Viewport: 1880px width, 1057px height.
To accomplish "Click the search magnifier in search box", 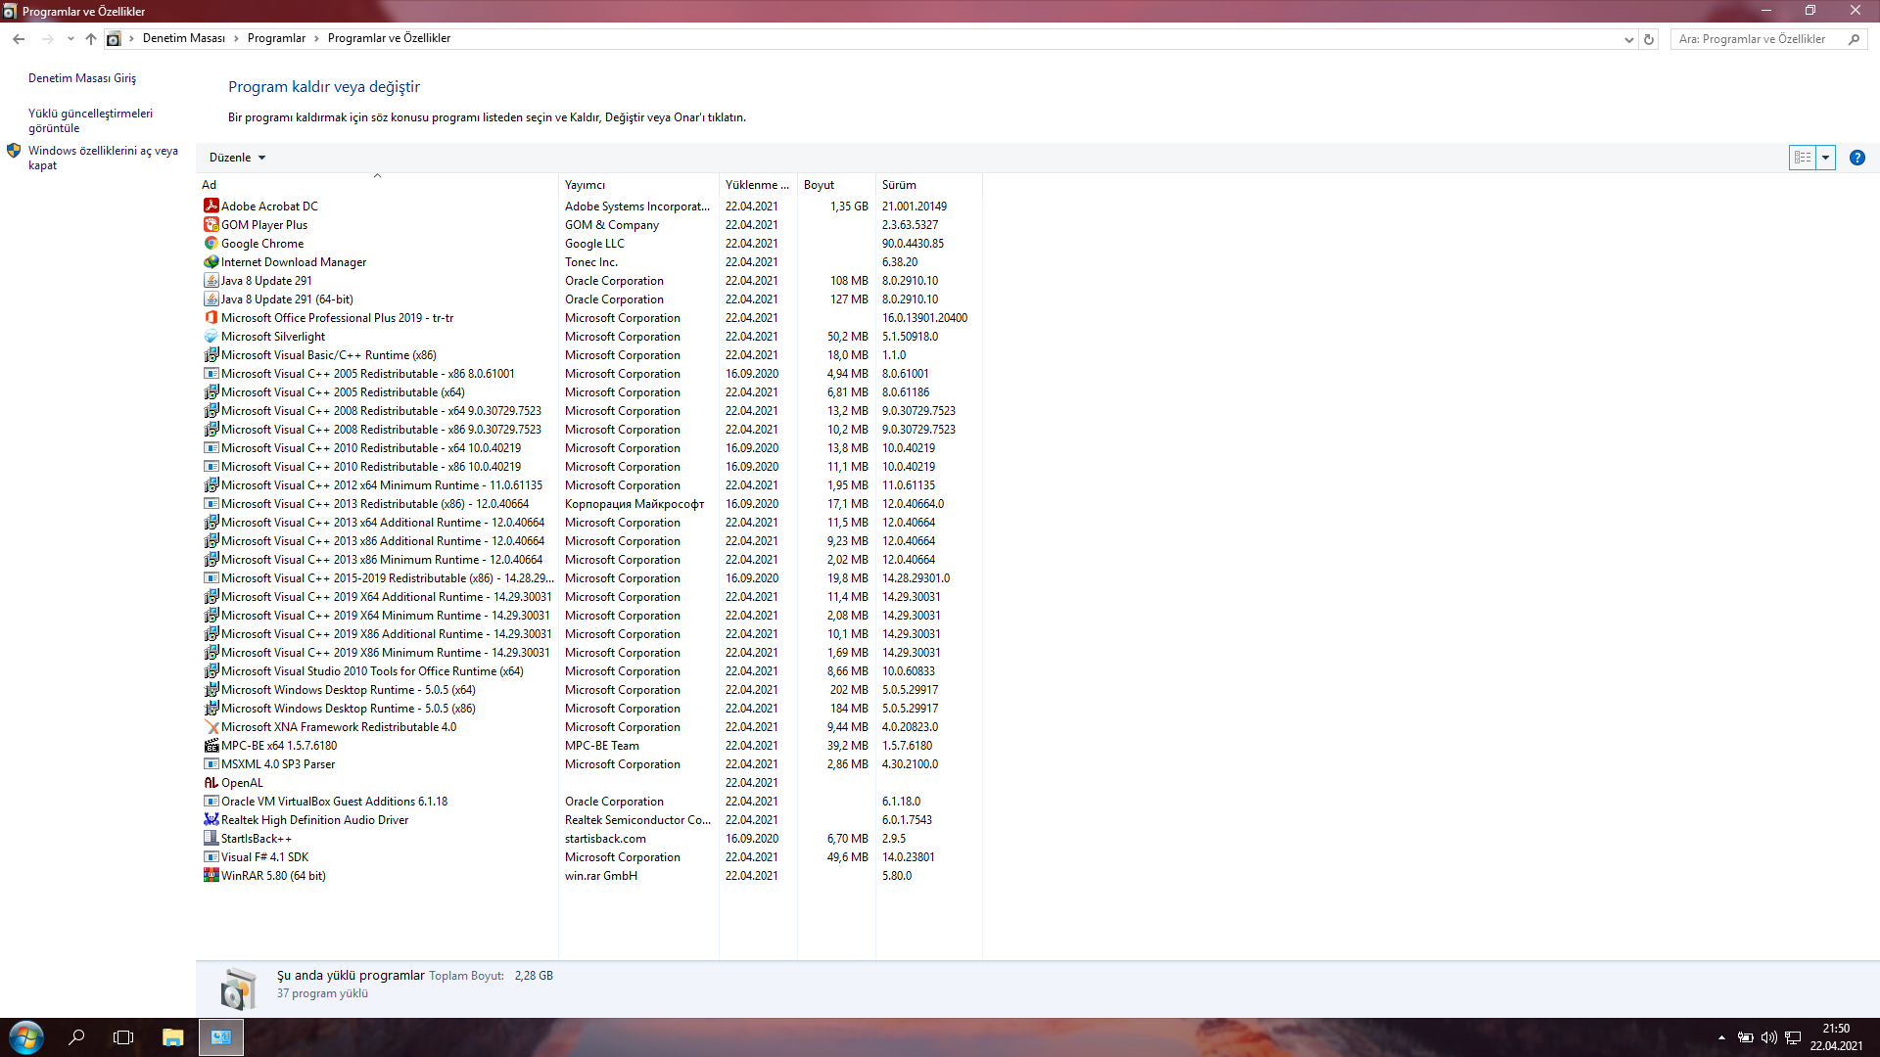I will click(x=1854, y=39).
